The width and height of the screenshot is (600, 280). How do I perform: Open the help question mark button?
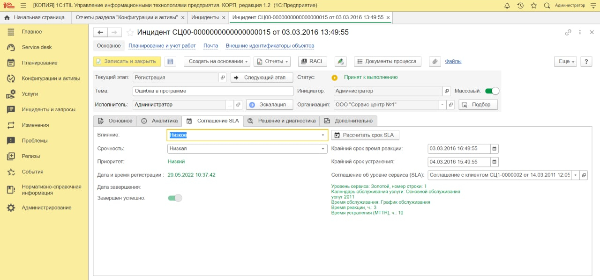pyautogui.click(x=586, y=61)
